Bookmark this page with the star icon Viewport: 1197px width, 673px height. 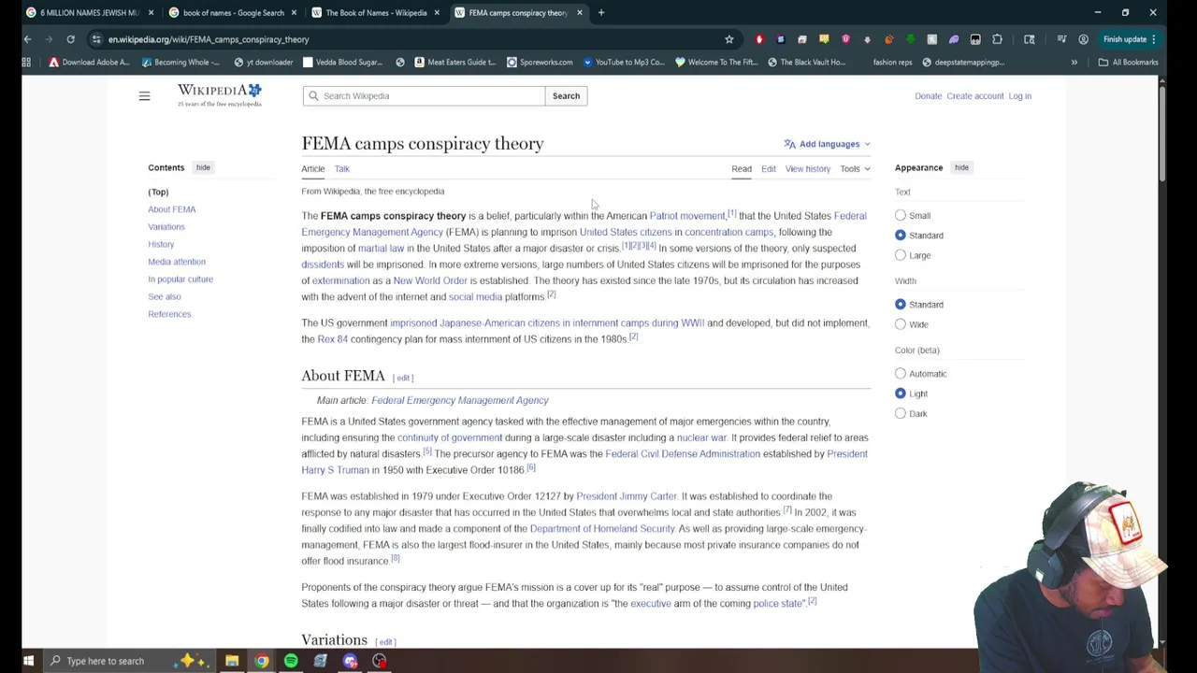coord(728,39)
